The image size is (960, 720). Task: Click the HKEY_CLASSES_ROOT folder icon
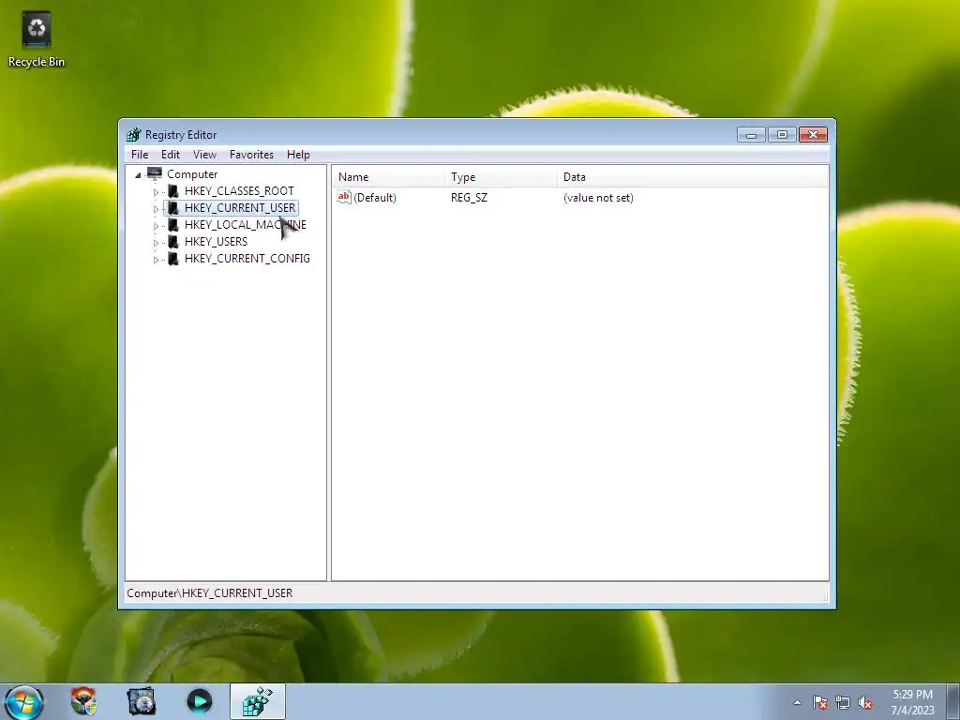click(173, 191)
